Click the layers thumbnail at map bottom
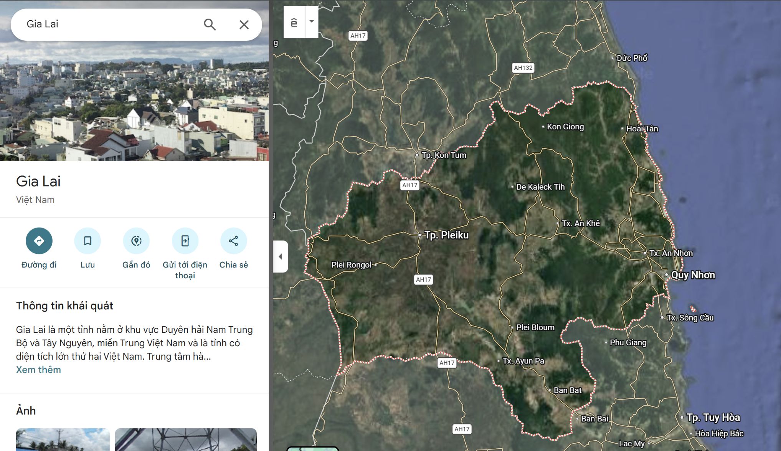 (x=312, y=448)
